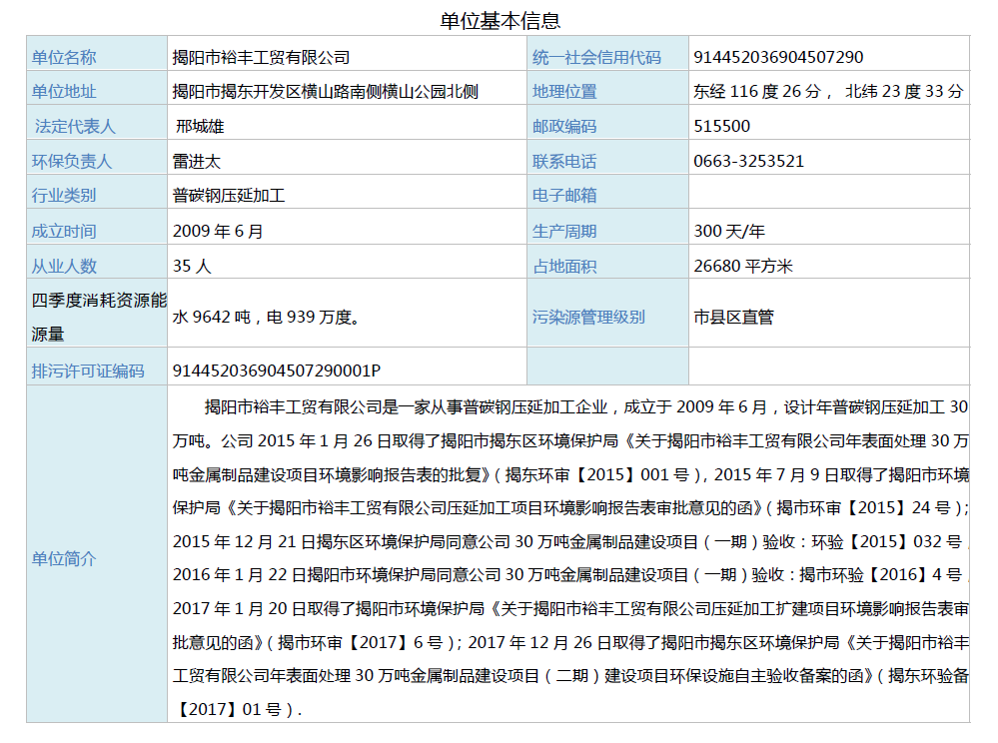Select the 生产周期 label

pyautogui.click(x=564, y=231)
